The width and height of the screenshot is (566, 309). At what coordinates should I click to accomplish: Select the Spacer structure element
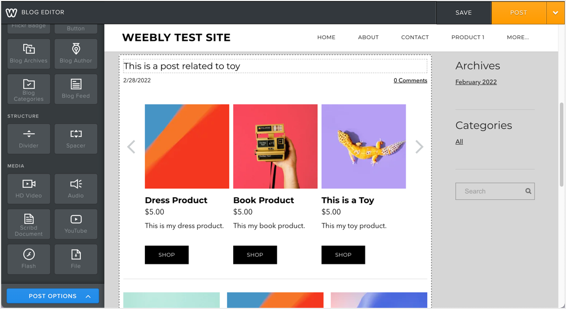76,139
